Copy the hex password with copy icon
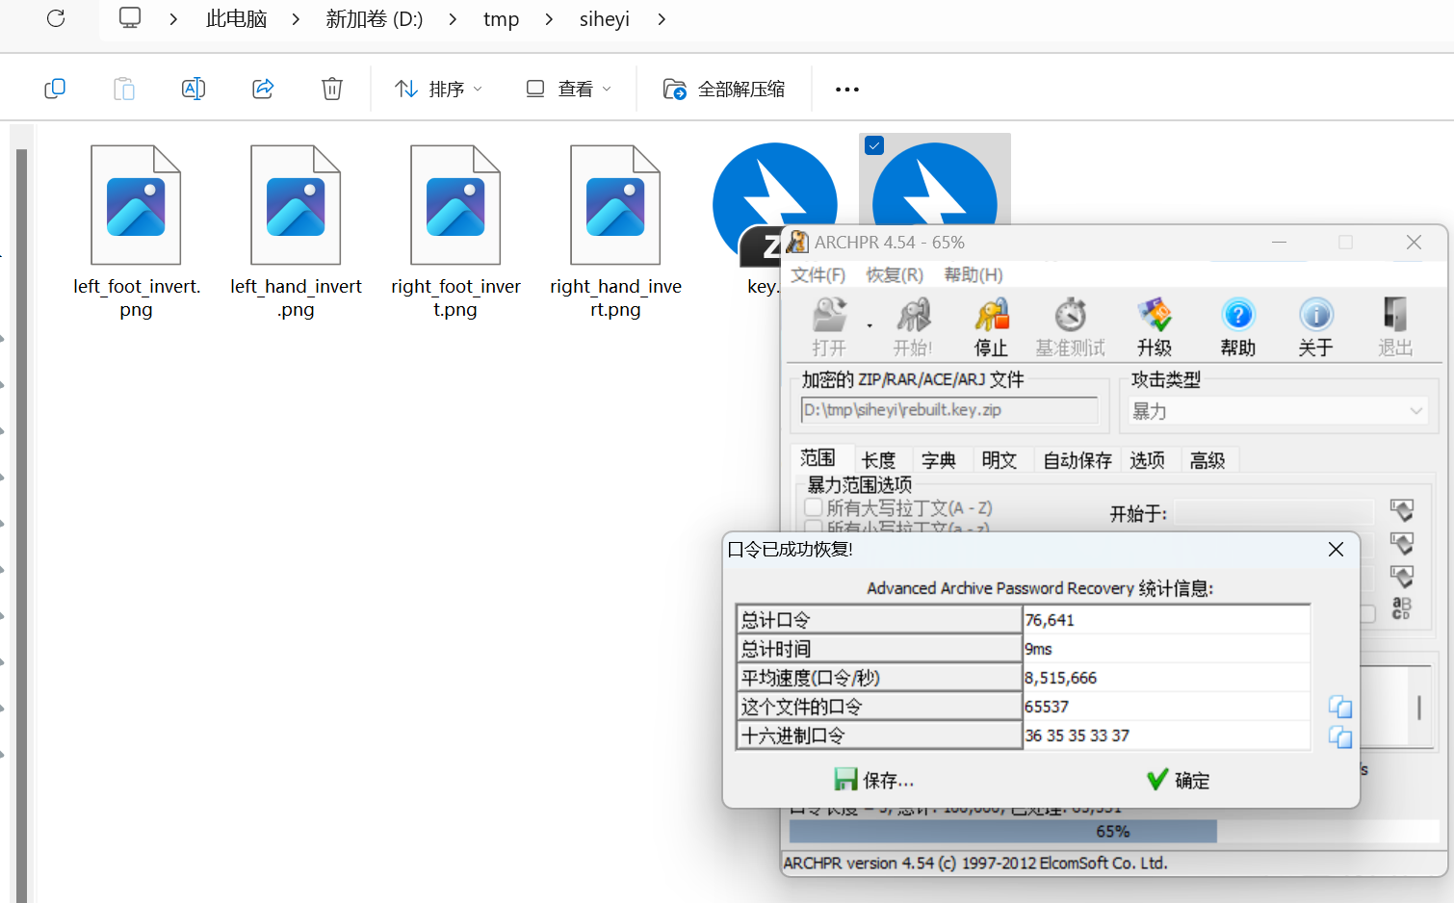1454x903 pixels. point(1340,736)
